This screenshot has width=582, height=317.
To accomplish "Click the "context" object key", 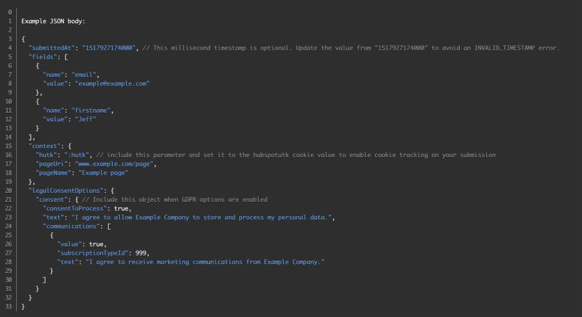I will pos(45,146).
